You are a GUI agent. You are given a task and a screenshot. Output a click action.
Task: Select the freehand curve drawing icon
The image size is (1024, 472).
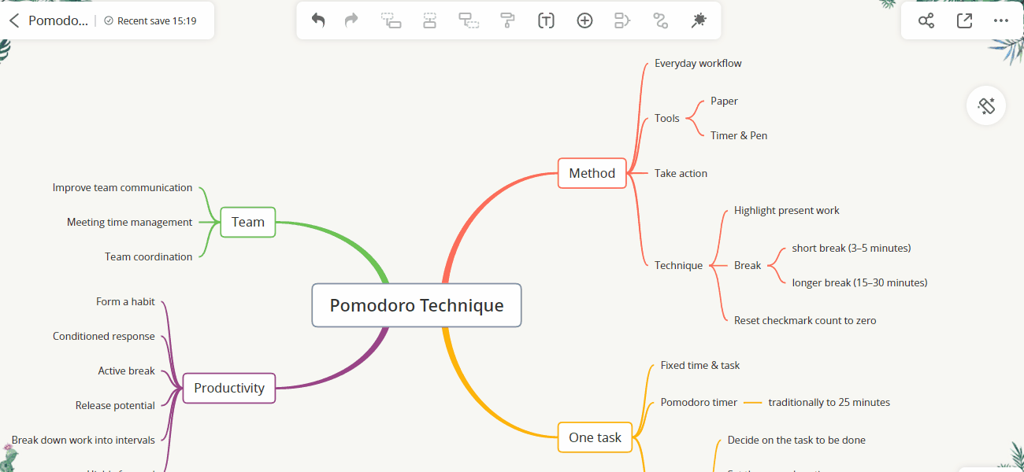660,20
